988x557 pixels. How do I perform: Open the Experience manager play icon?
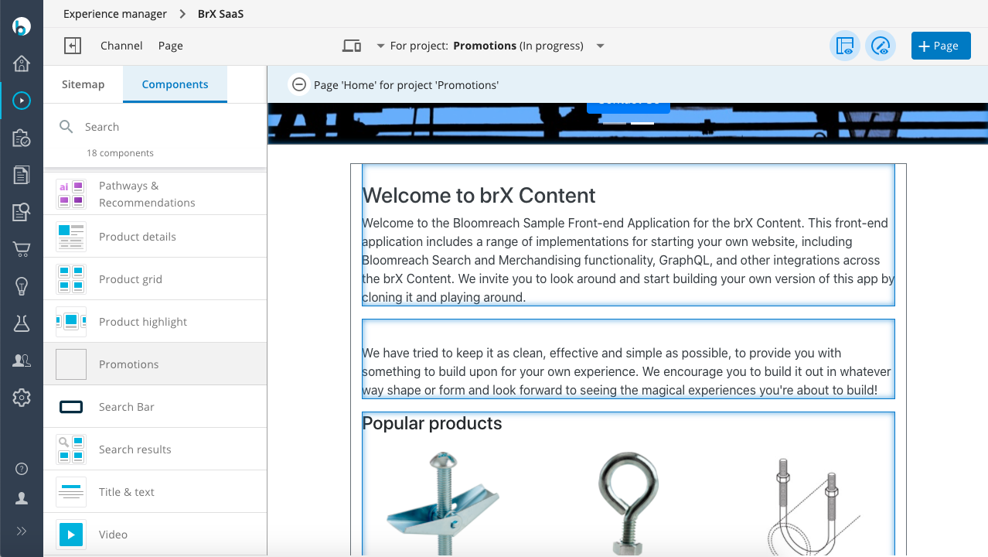(22, 100)
